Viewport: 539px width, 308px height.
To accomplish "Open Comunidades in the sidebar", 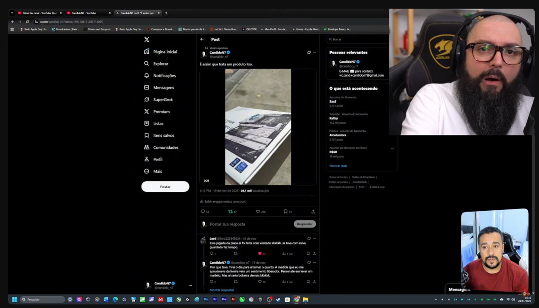I will [x=161, y=147].
